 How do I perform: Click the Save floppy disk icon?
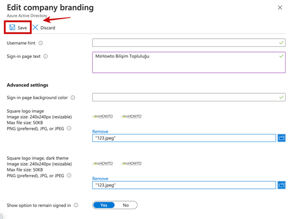tap(12, 27)
